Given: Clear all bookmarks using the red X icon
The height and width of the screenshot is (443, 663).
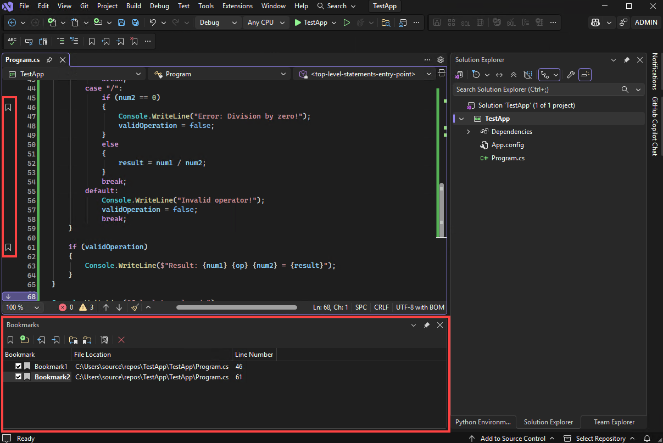Looking at the screenshot, I should 120,340.
